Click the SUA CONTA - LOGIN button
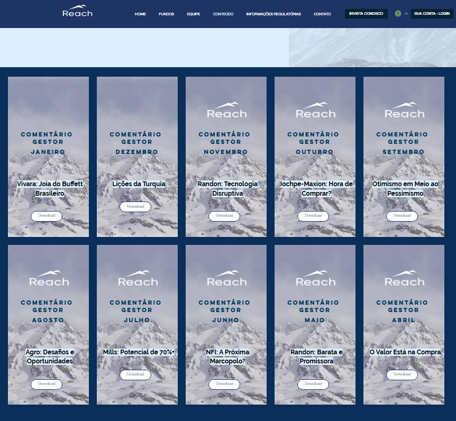Screen dimensions: 456x421 click(x=432, y=14)
